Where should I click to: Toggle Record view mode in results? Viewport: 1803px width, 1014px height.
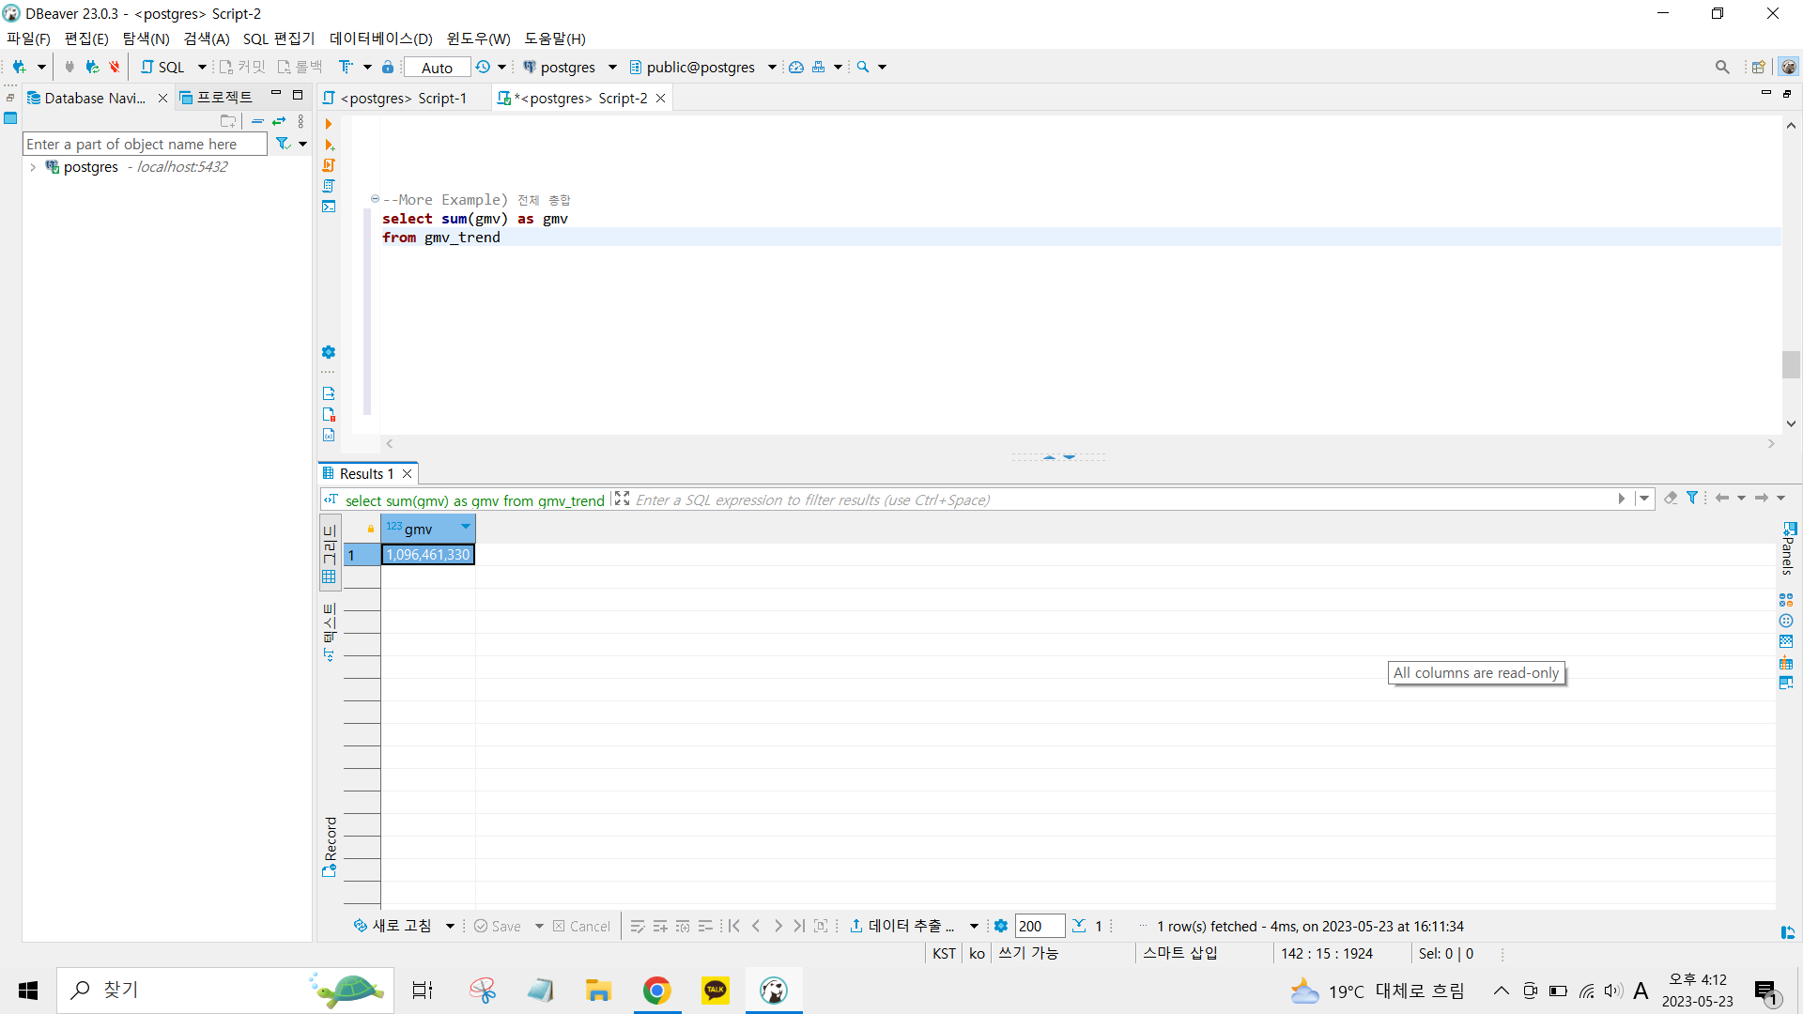[x=330, y=846]
